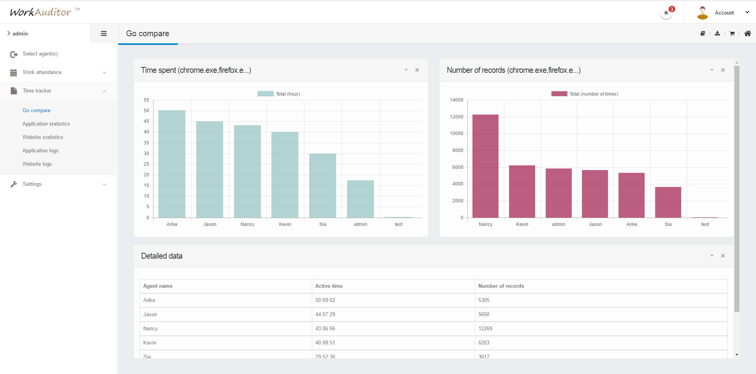This screenshot has height=374, width=756.
Task: Click the scrollbar down arrow
Action: [x=737, y=355]
